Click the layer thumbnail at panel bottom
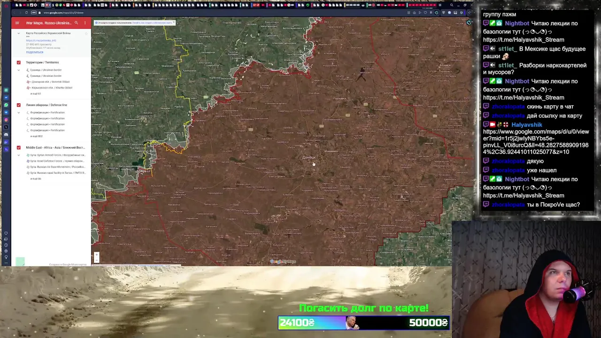Screen dimensions: 601x338 [x=20, y=261]
